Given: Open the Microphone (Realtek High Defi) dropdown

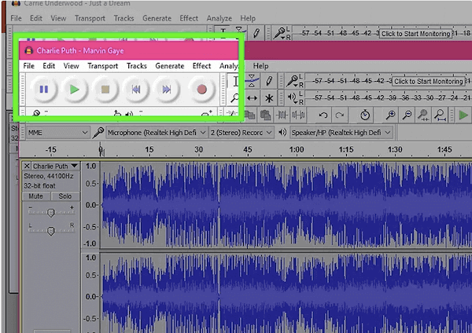Looking at the screenshot, I should tap(157, 133).
